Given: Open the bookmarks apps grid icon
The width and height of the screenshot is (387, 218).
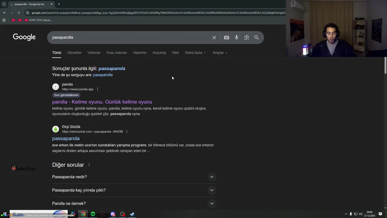Looking at the screenshot, I should tap(4, 20).
